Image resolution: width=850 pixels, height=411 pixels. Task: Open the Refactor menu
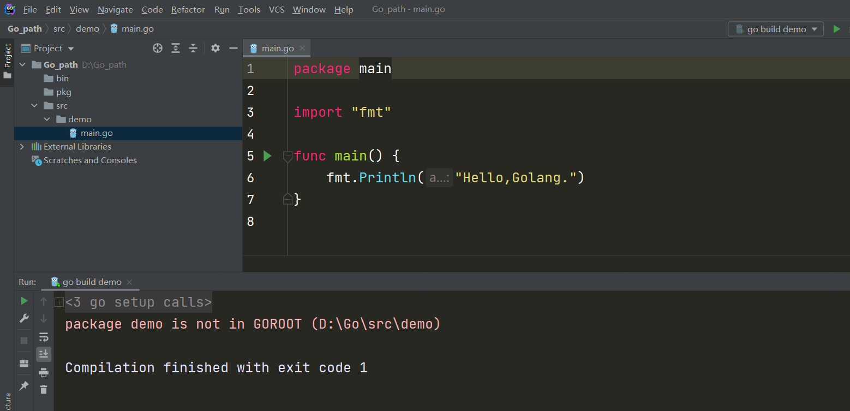coord(188,10)
